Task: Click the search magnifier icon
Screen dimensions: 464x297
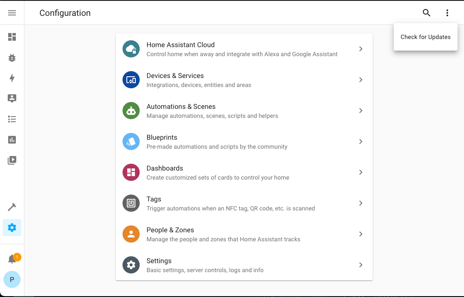Action: [426, 13]
